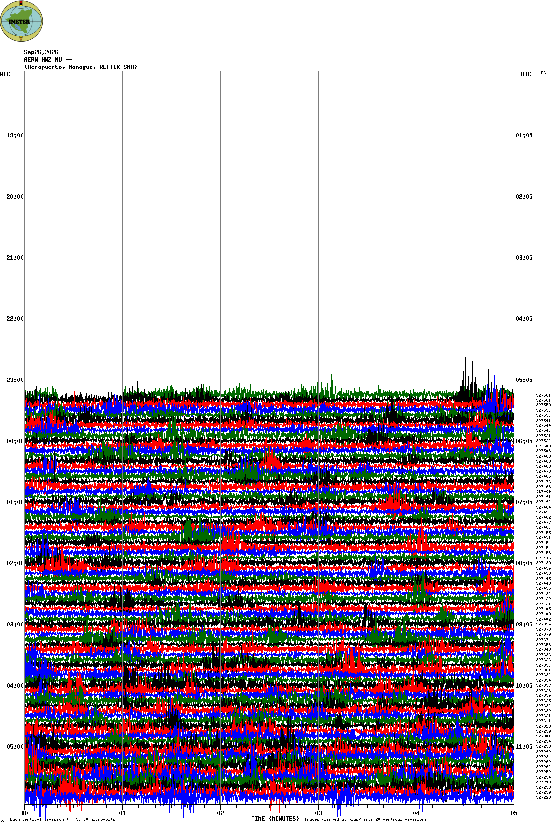
Task: Click the 19:00 local time label
Action: pos(15,135)
